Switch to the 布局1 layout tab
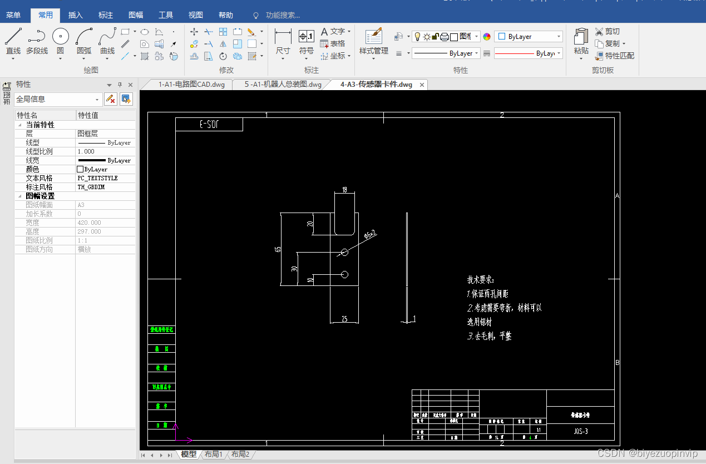This screenshot has height=464, width=706. (x=213, y=454)
